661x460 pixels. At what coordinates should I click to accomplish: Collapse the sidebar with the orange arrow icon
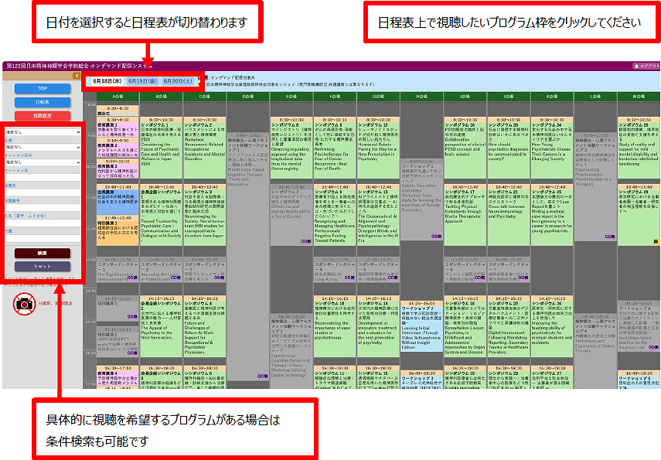(77, 76)
